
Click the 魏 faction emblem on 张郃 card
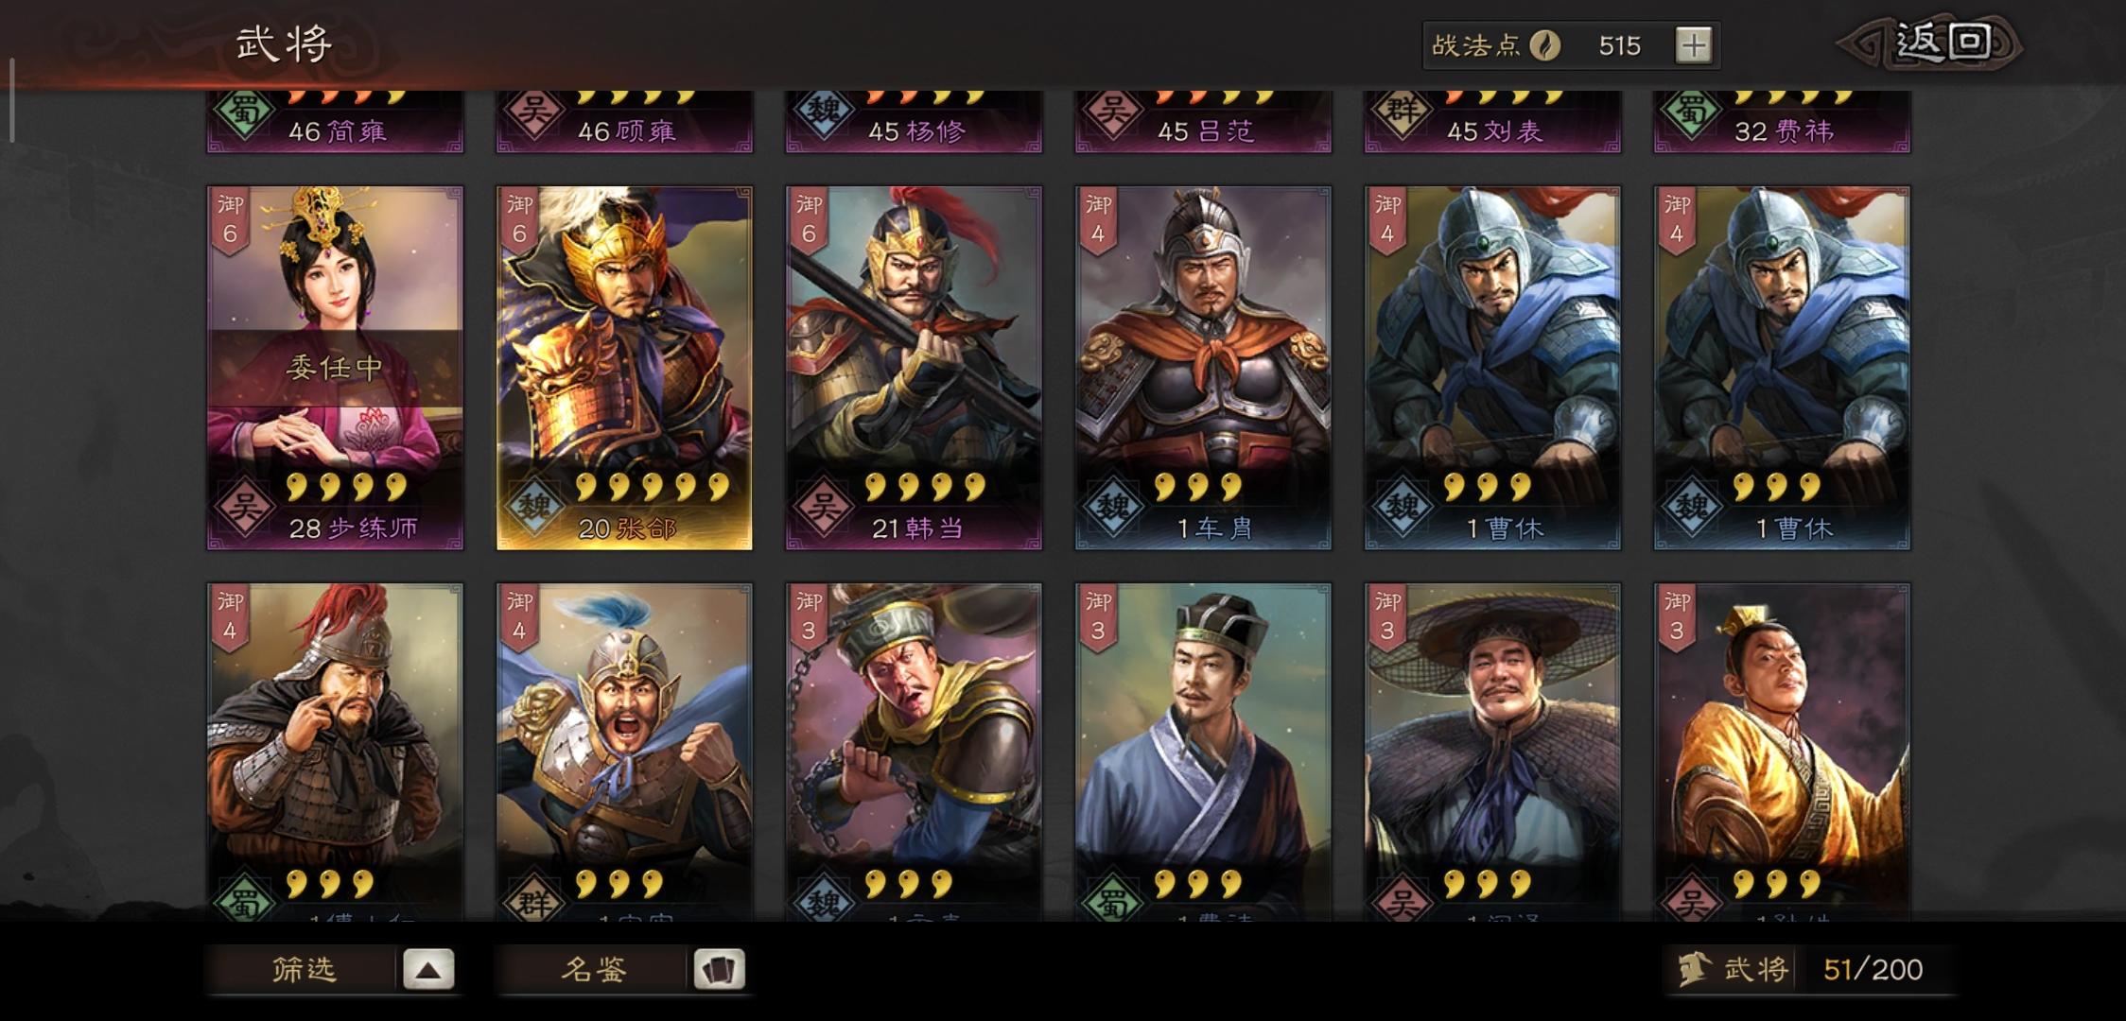(534, 508)
